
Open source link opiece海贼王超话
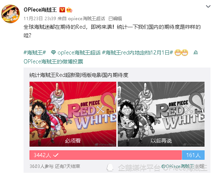pos(86,19)
